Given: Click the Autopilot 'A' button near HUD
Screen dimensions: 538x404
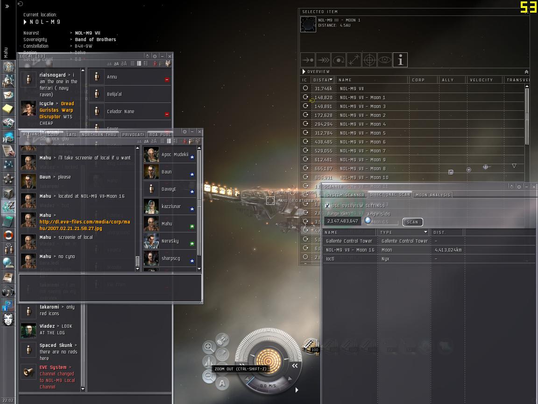Looking at the screenshot, I should click(222, 383).
